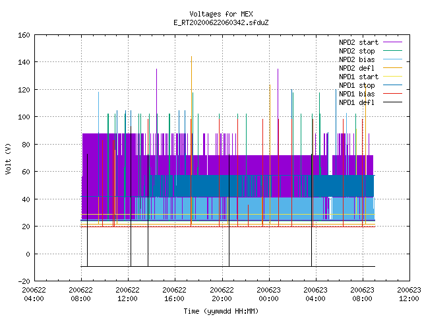This screenshot has height=317, width=422.
Task: Click dark blue line sample for NPD1 stop
Action: coord(392,85)
